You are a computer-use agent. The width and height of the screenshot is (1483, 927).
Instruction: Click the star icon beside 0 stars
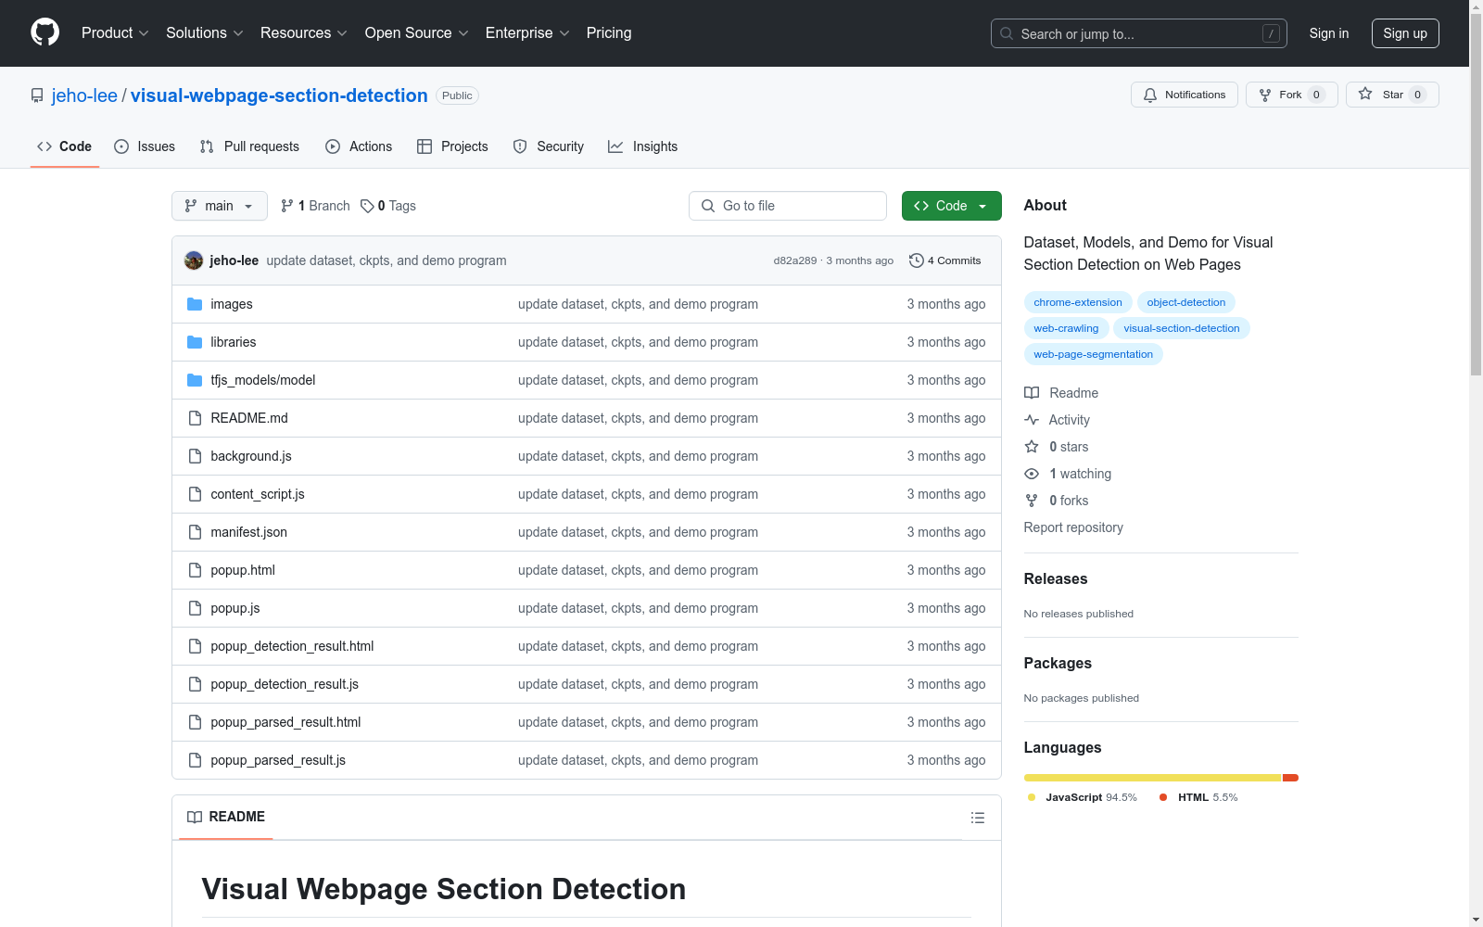tap(1032, 447)
